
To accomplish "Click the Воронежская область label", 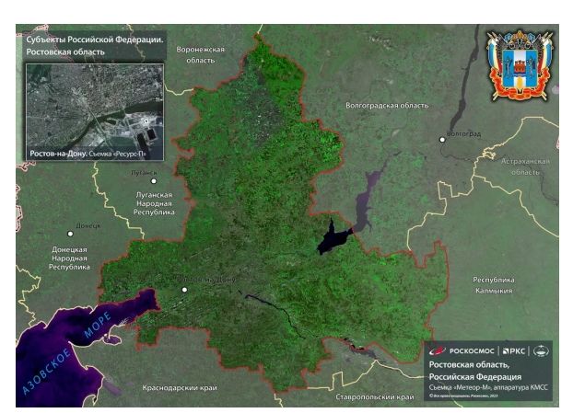I will [200, 53].
